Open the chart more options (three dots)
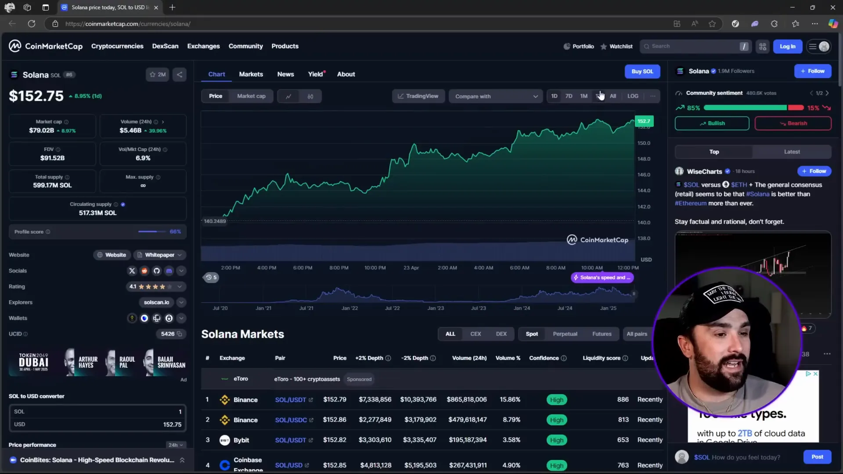Viewport: 843px width, 474px height. pyautogui.click(x=653, y=96)
